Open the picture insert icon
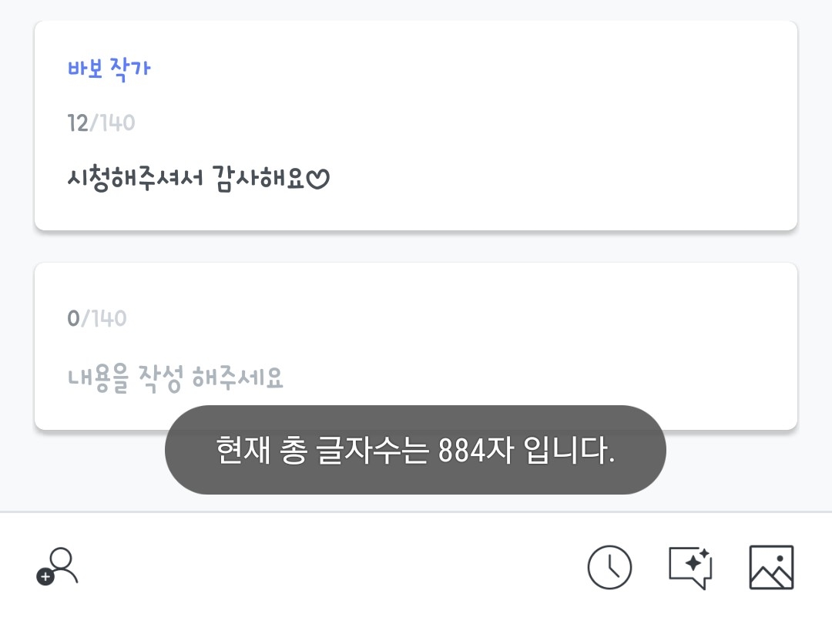This screenshot has height=624, width=832. pos(771,568)
